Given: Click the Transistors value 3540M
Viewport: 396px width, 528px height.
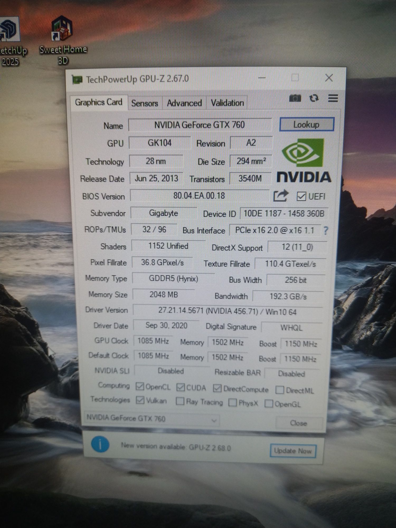Looking at the screenshot, I should coord(250,179).
